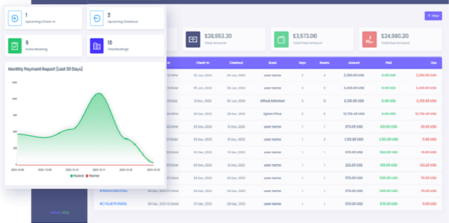Open the Filter button
449x223 pixels.
click(434, 15)
